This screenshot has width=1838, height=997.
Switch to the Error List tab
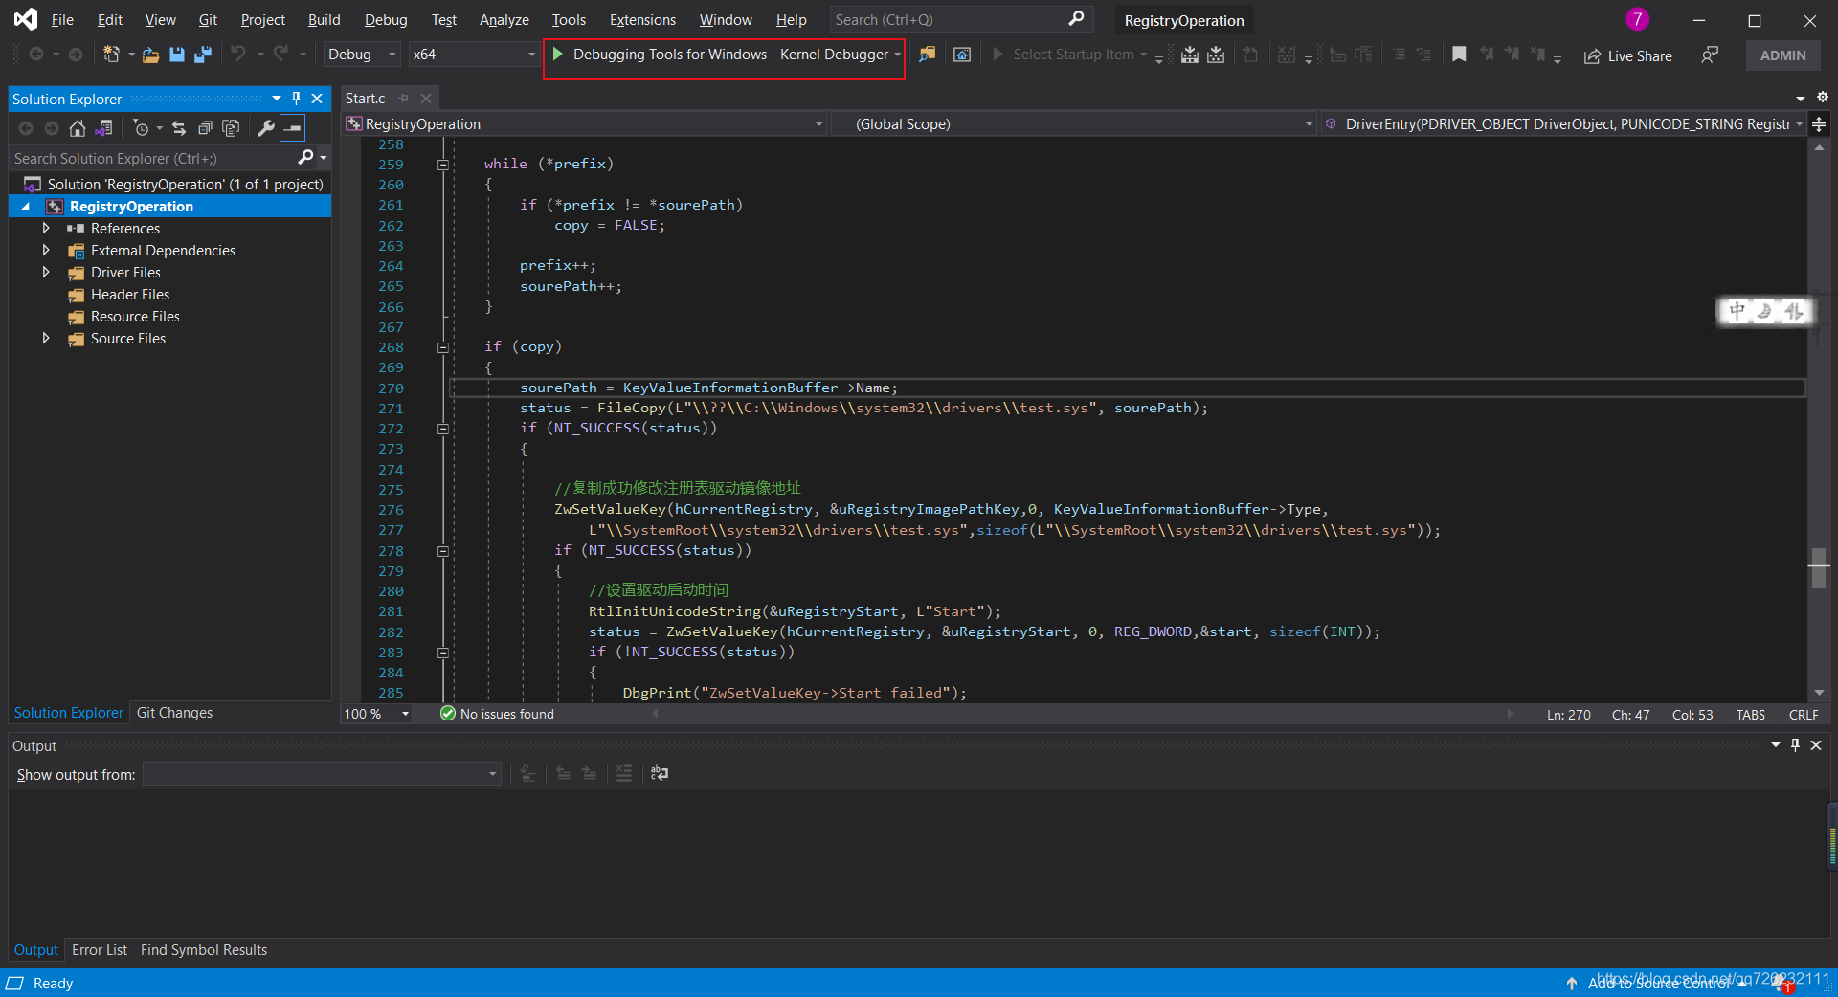100,950
